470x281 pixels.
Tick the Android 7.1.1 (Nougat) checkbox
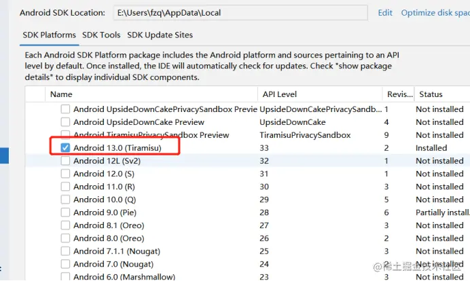point(65,251)
